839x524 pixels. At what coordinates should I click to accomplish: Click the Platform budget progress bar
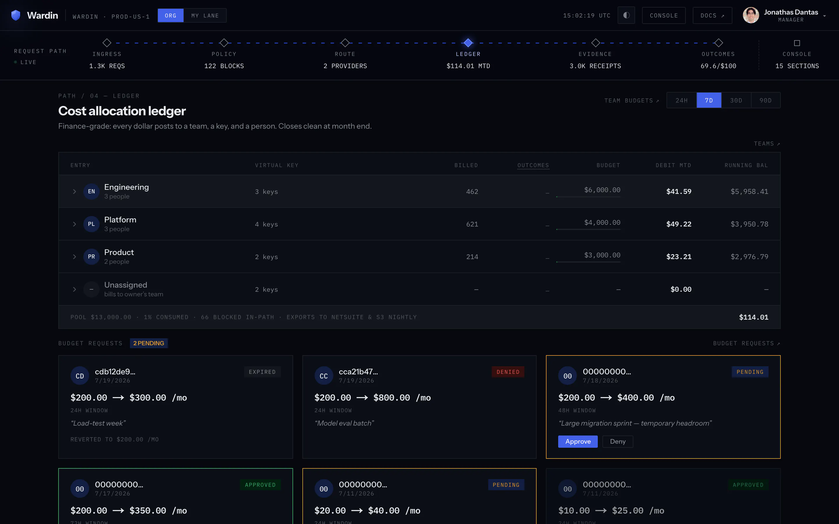pyautogui.click(x=588, y=229)
